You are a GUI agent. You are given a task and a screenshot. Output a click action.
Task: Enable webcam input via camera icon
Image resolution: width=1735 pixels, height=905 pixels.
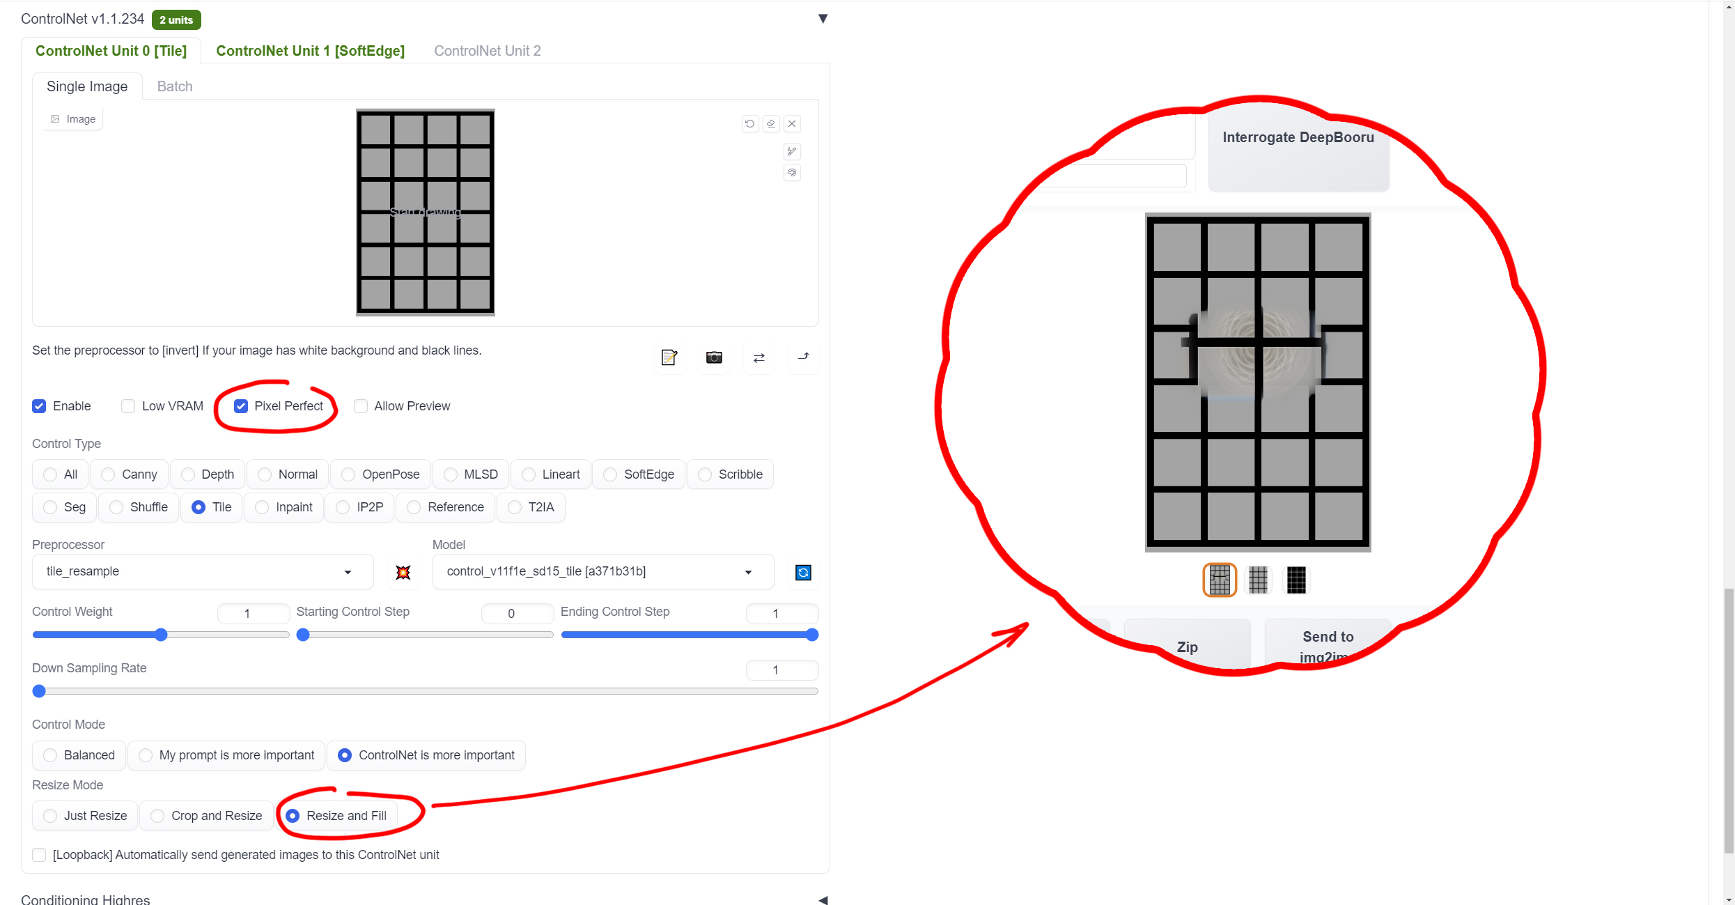tap(714, 357)
